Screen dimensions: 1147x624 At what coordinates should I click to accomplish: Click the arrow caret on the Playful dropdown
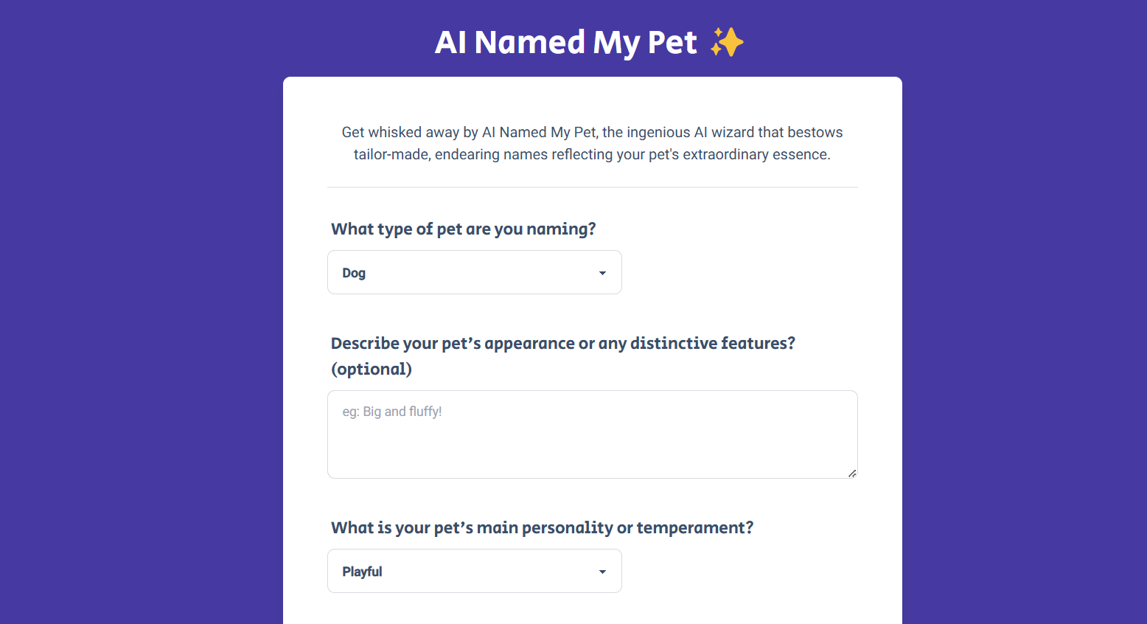[602, 572]
